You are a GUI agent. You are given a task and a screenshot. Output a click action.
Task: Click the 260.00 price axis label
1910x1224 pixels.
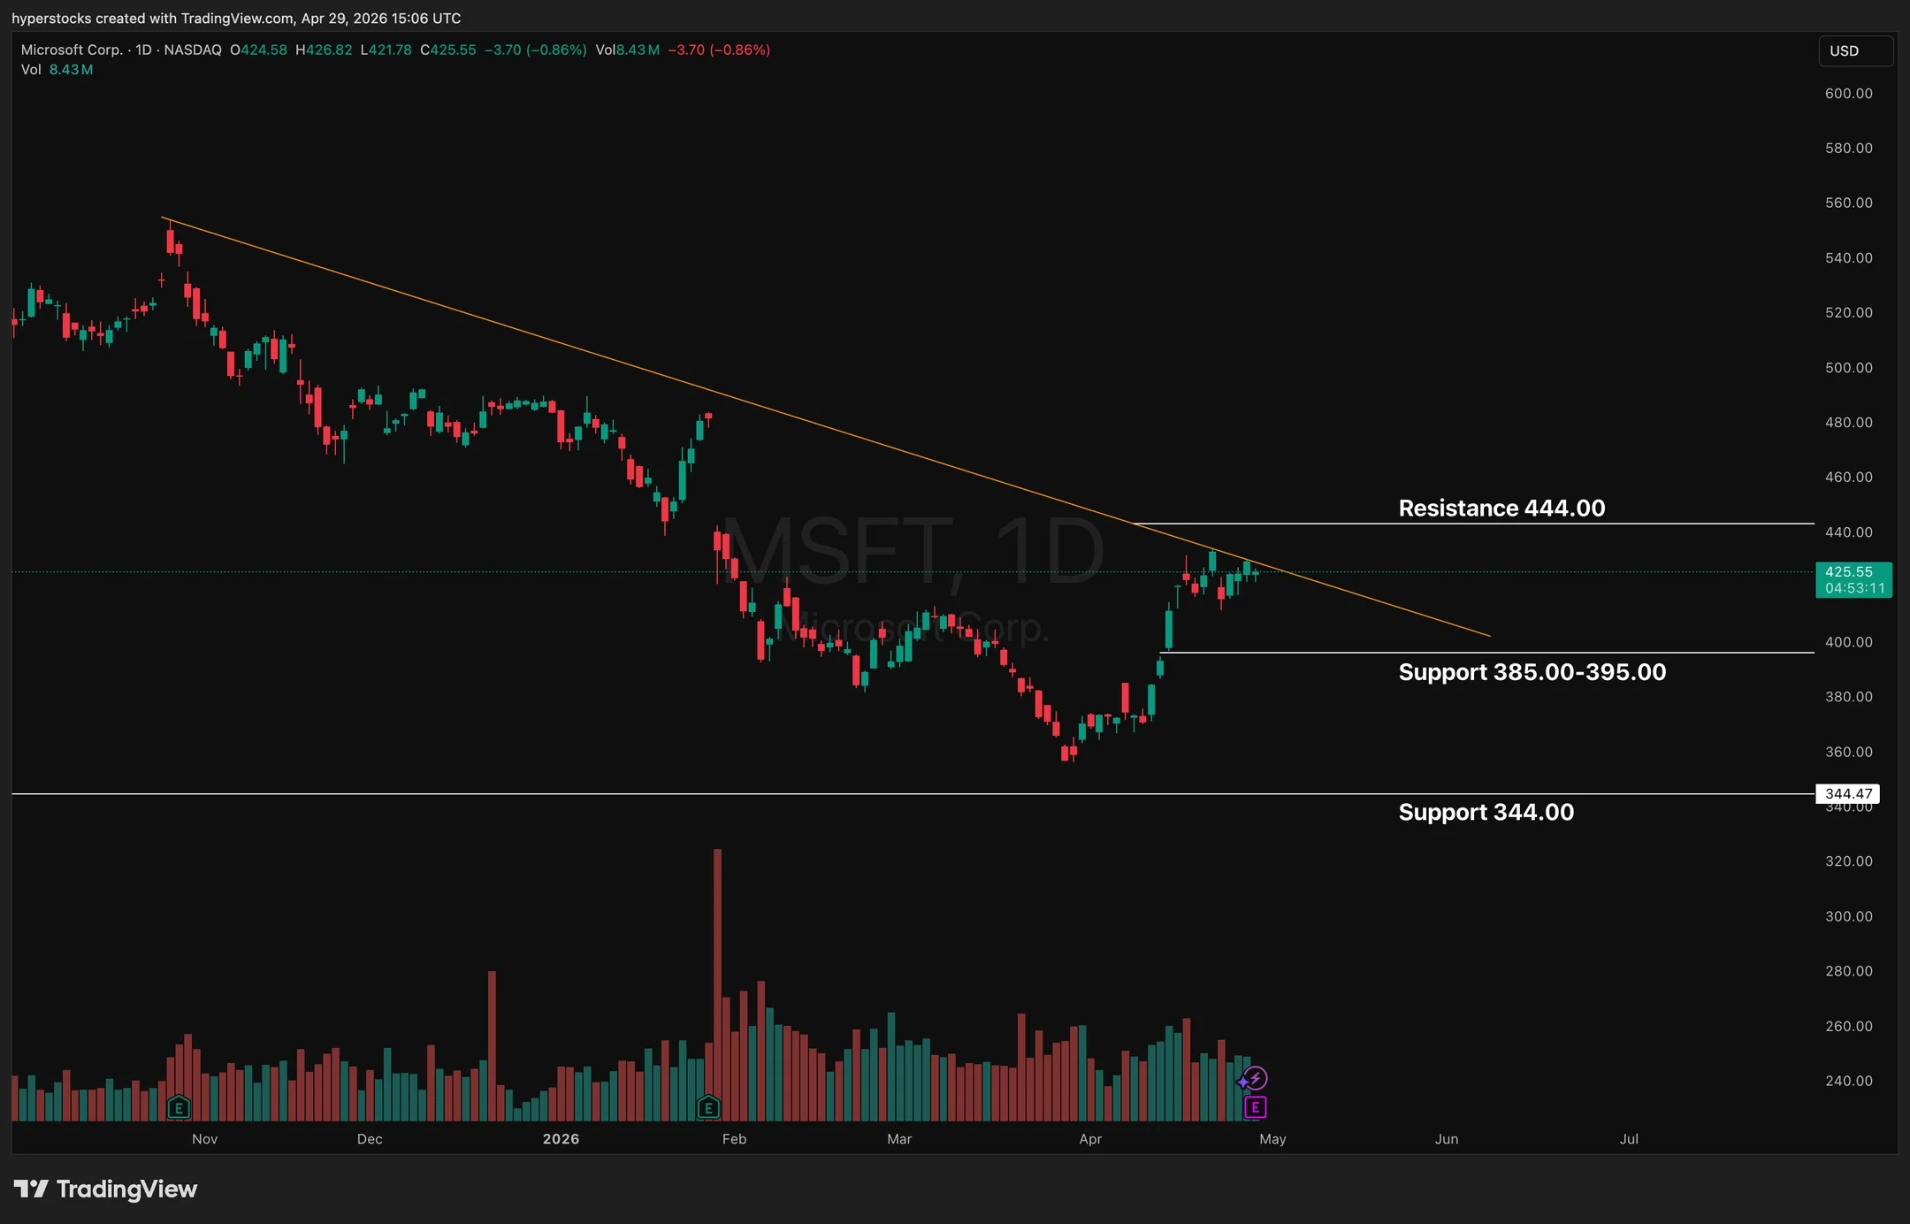[x=1848, y=1026]
